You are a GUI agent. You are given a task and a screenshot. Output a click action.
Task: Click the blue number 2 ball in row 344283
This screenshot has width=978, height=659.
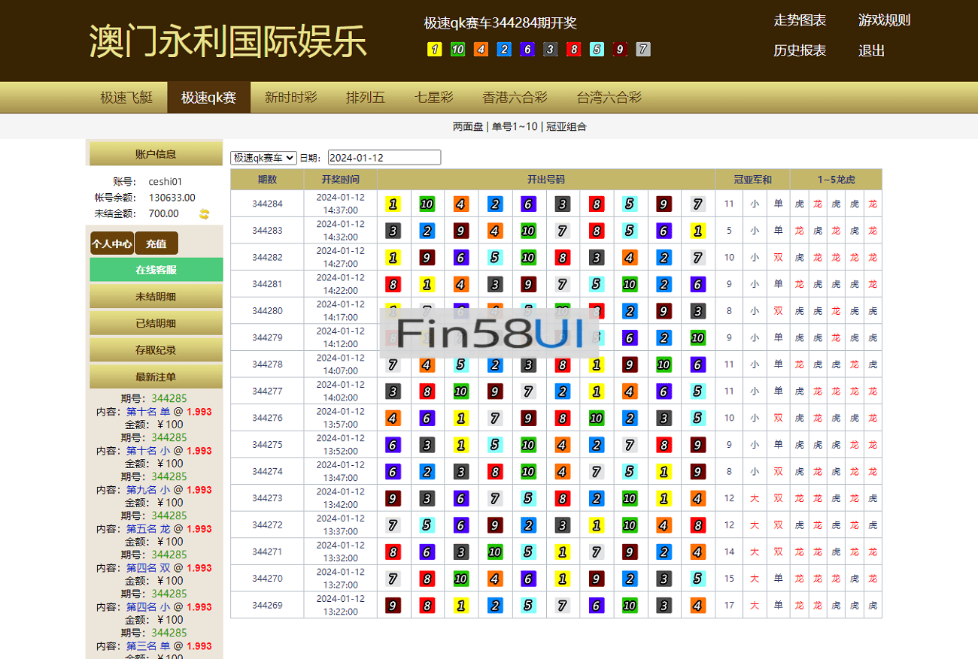[427, 231]
